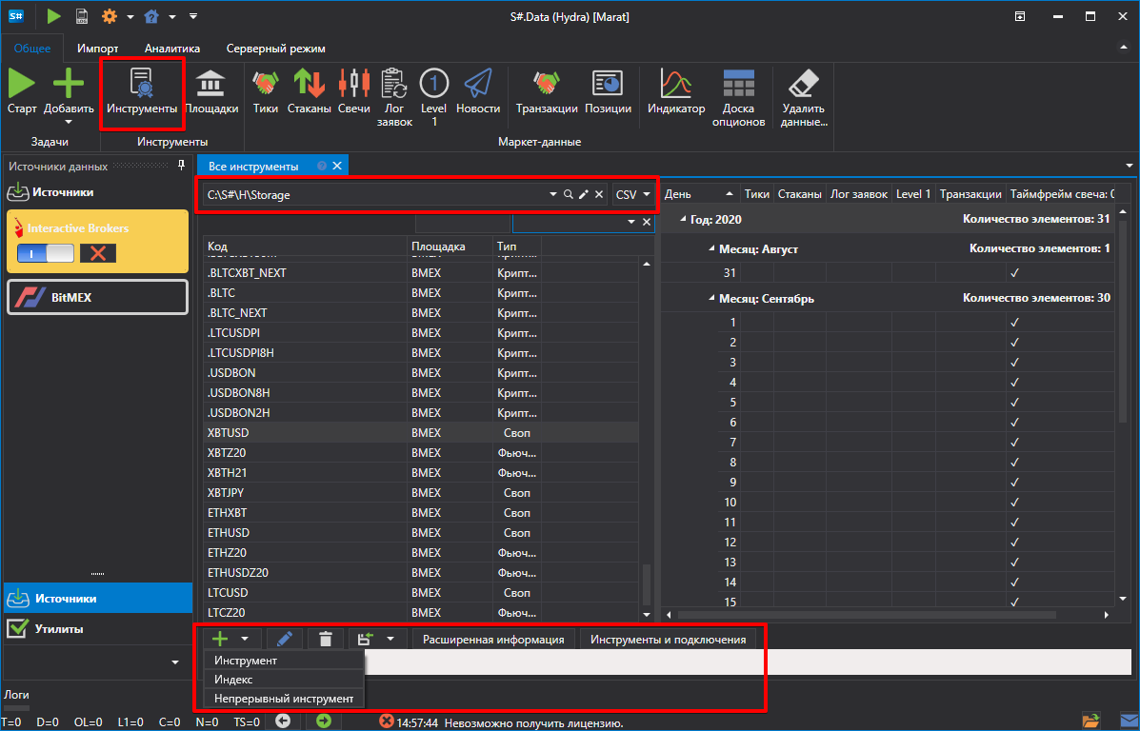Image resolution: width=1140 pixels, height=731 pixels.
Task: Expand the left panel bottom overflow arrow
Action: point(174,662)
